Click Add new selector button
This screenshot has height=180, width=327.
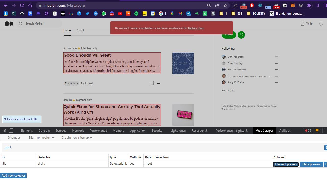[13, 176]
